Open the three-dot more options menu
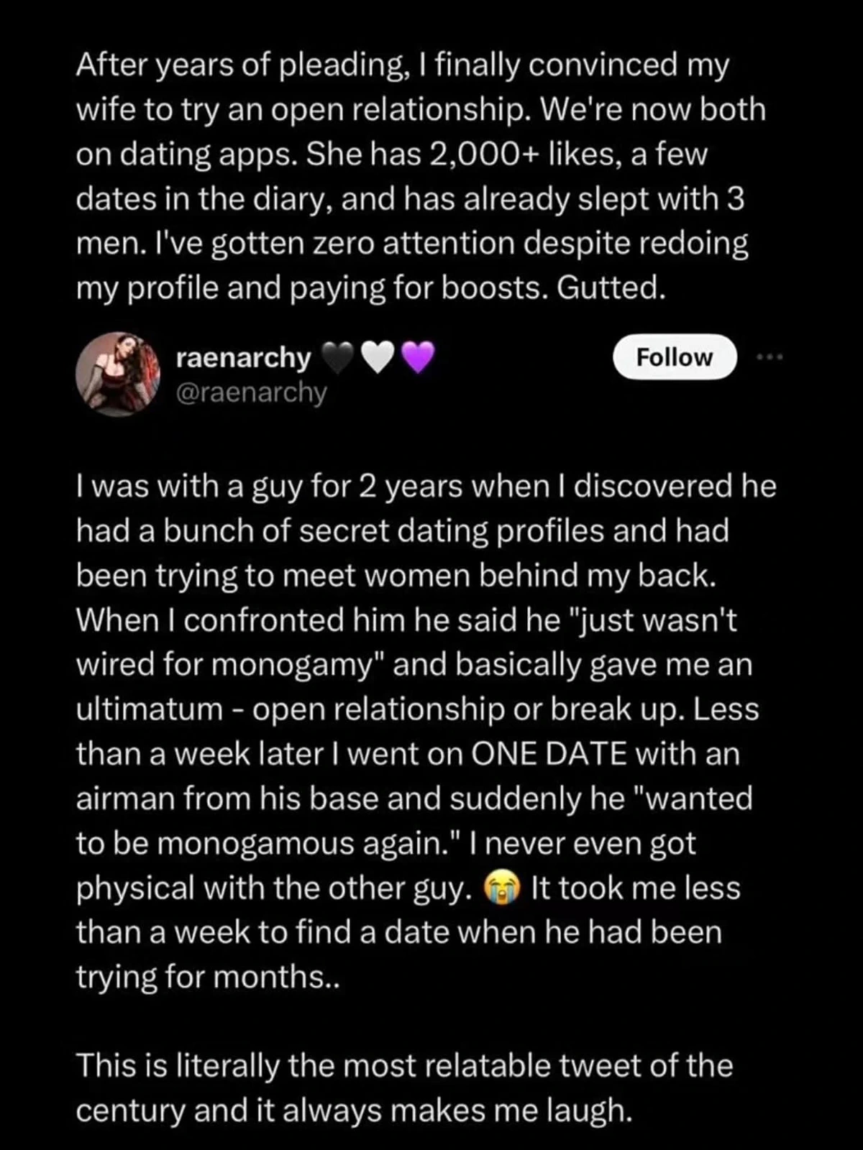The height and width of the screenshot is (1150, 863). click(768, 357)
